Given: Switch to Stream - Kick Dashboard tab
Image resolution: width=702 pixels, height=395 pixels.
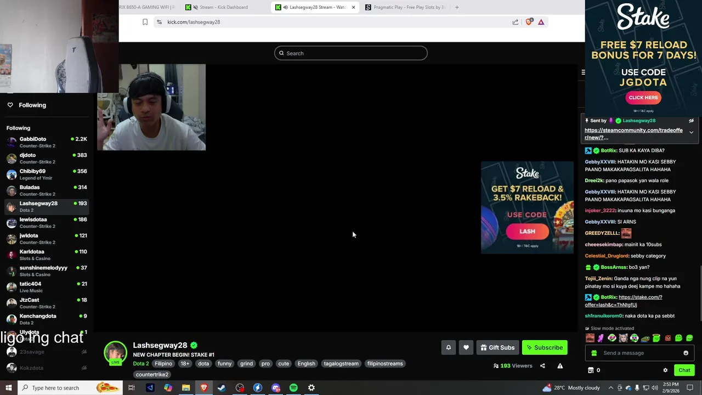Looking at the screenshot, I should (x=224, y=7).
